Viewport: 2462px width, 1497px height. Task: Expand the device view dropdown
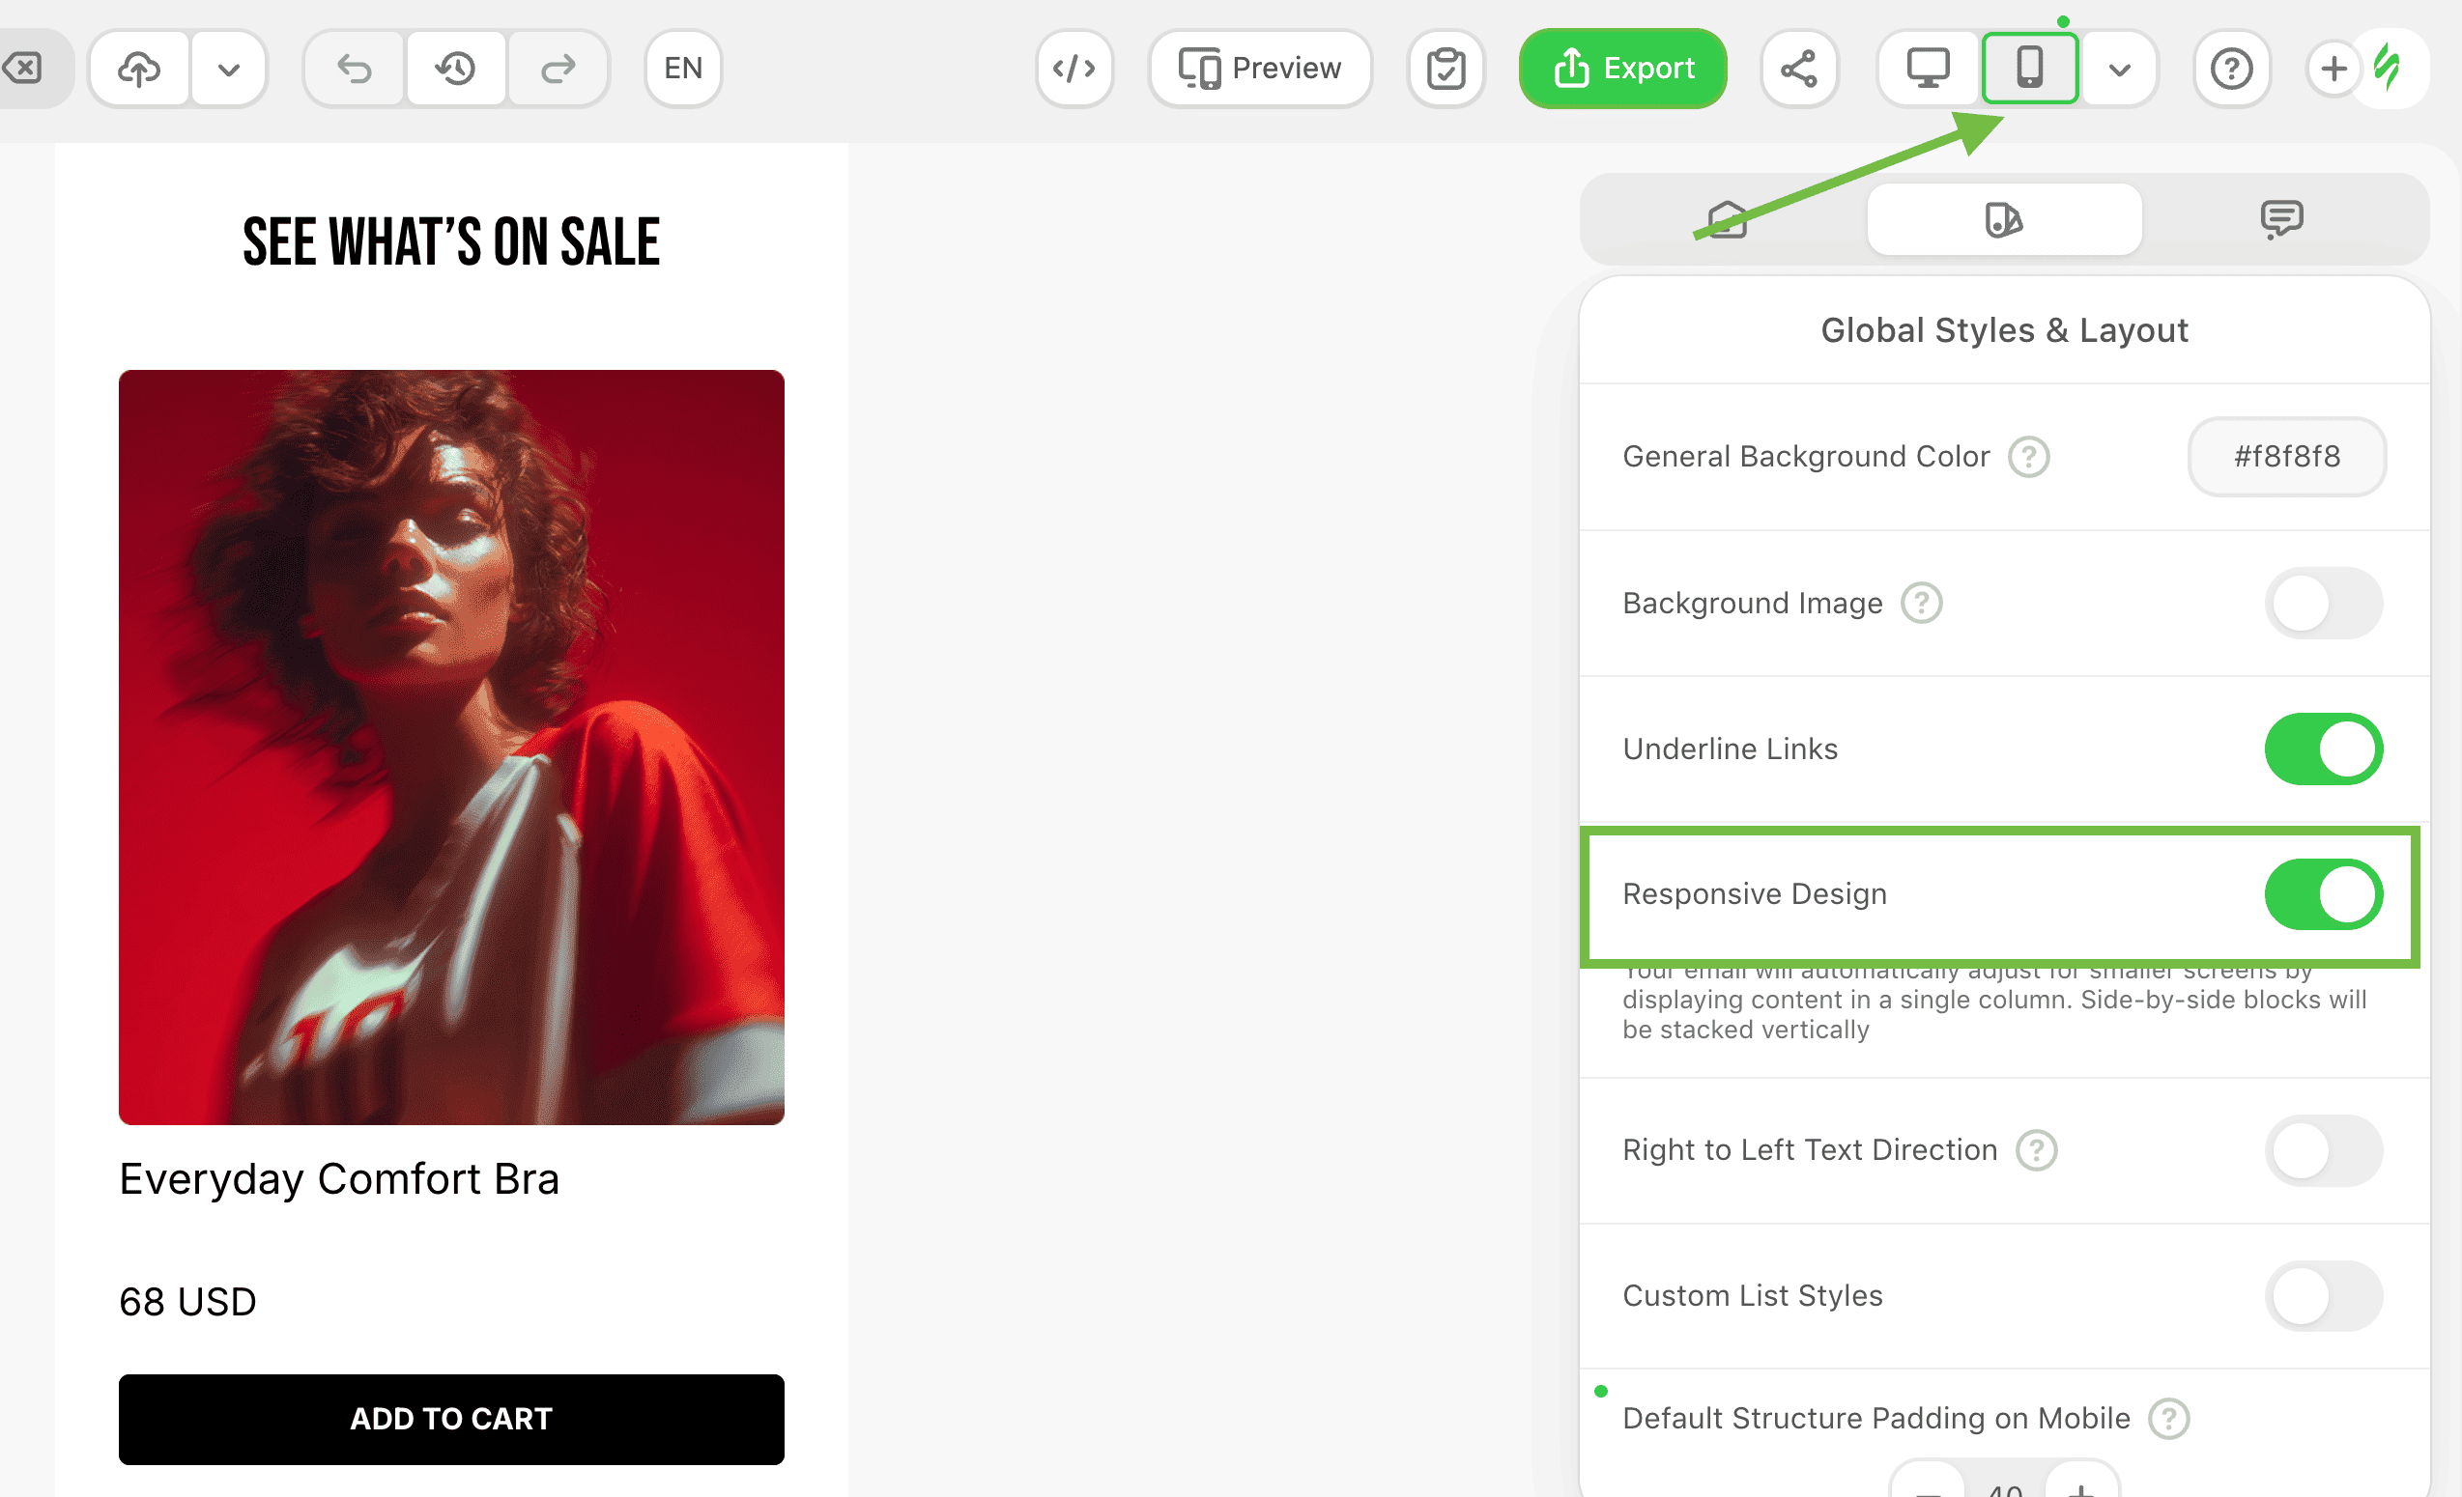2119,68
